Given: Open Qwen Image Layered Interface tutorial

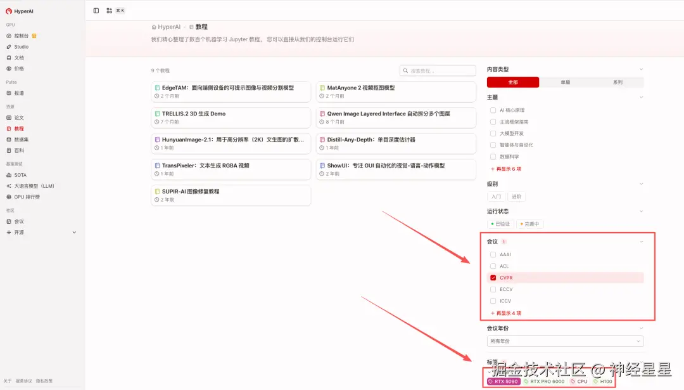Looking at the screenshot, I should coord(396,117).
